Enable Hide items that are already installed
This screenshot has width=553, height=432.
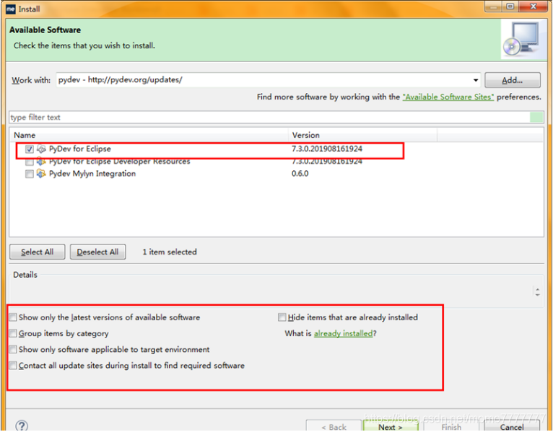[282, 317]
